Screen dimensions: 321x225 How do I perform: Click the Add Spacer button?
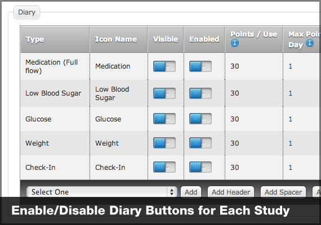pyautogui.click(x=283, y=192)
